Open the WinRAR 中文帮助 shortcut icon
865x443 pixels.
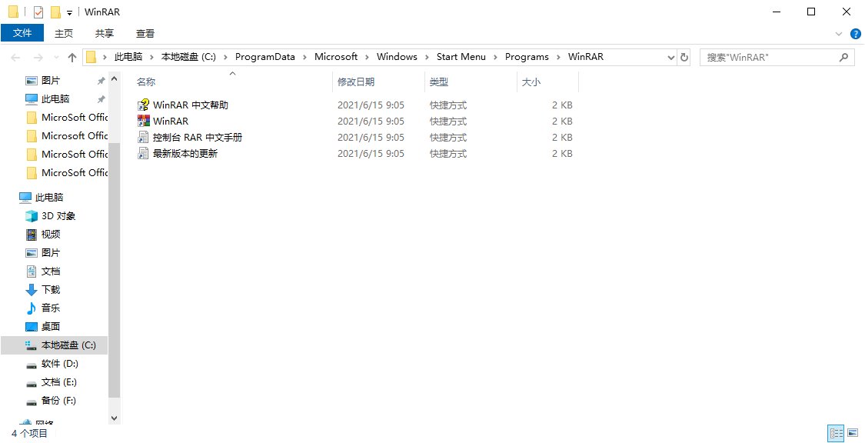pos(143,105)
